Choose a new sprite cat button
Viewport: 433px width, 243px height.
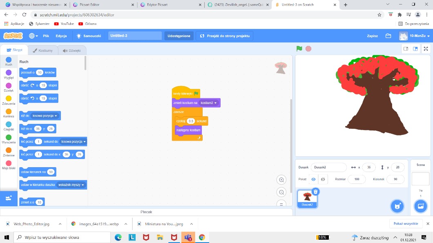tap(397, 206)
